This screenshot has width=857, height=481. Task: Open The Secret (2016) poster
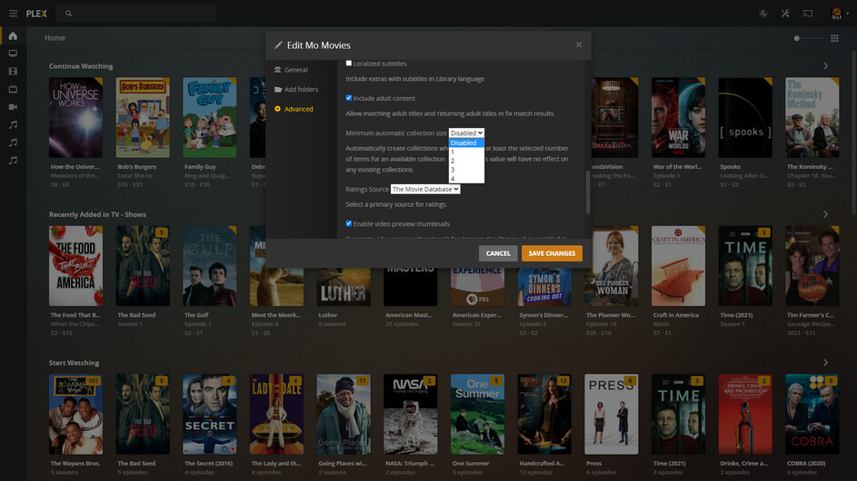coord(209,415)
